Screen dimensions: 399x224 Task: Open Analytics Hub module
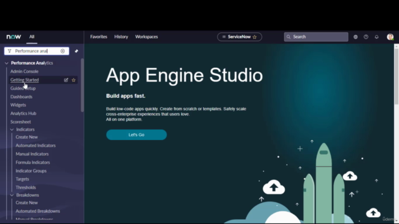(24, 113)
